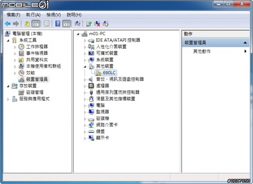Select 其他裝置 category
The image size is (253, 184).
coord(105,66)
